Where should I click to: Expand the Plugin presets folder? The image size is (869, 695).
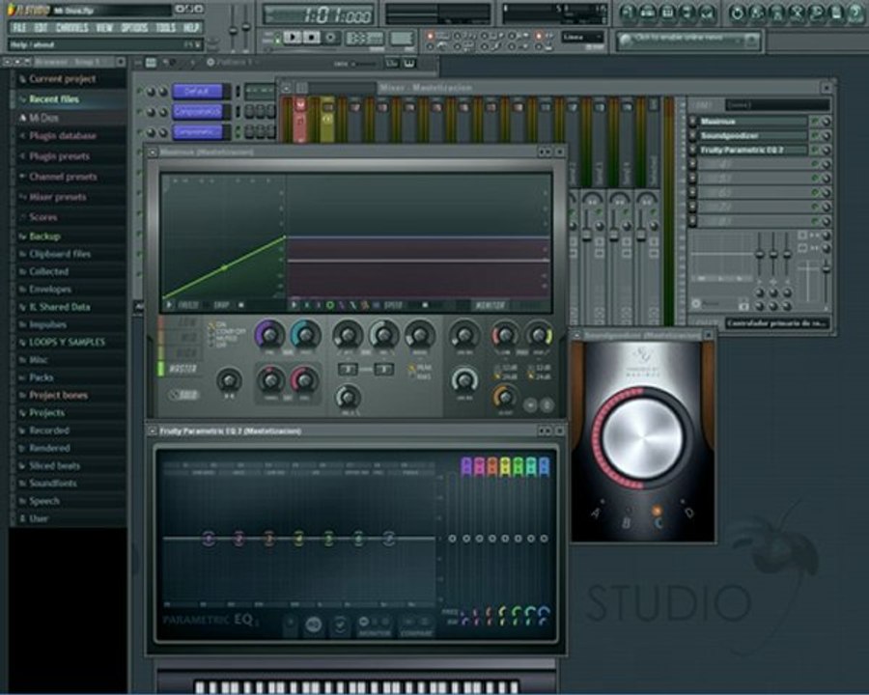pyautogui.click(x=59, y=156)
